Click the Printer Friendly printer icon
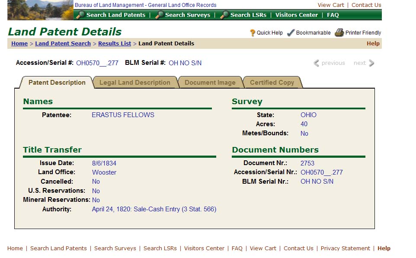 tap(339, 33)
